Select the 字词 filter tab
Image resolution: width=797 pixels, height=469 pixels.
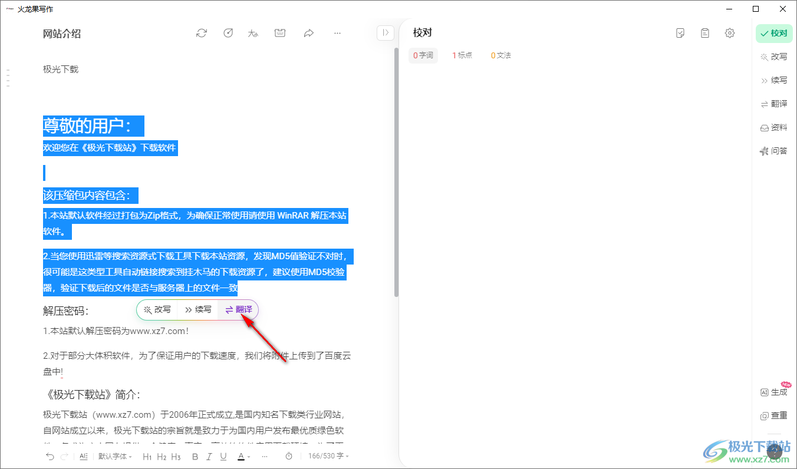tap(423, 55)
